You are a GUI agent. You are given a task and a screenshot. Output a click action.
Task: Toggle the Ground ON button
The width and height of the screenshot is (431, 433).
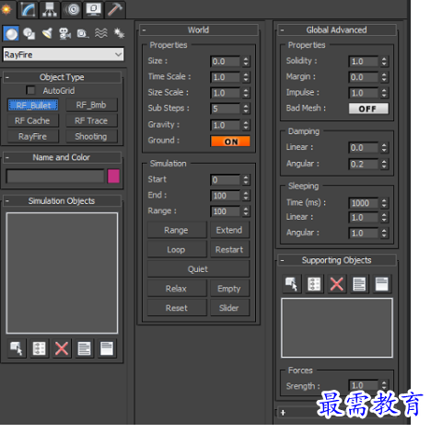pos(230,142)
